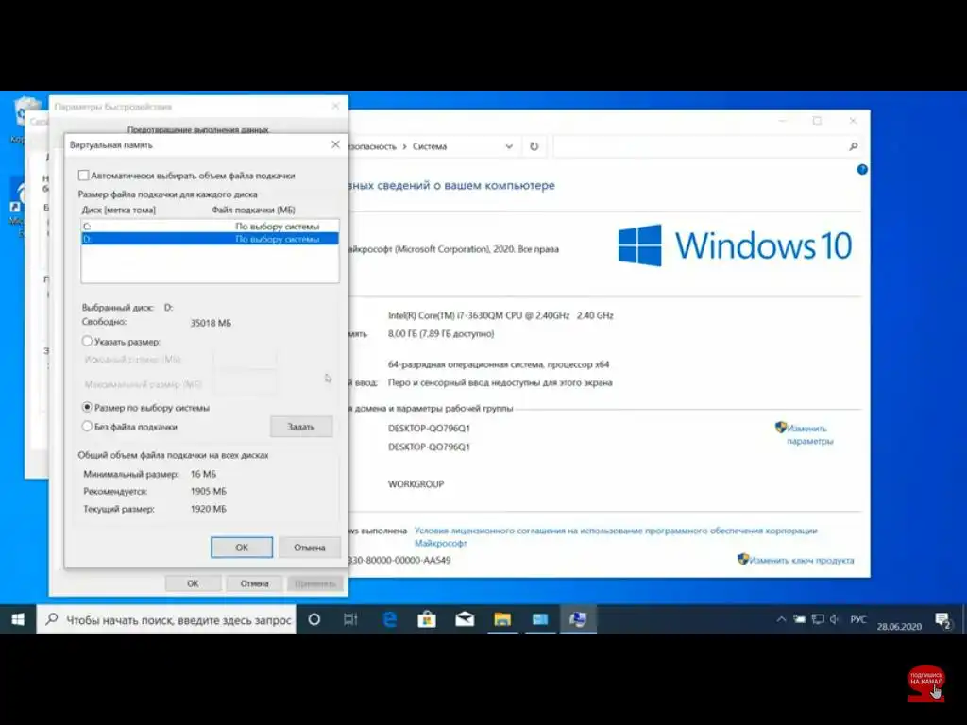
Task: Select drive C: in the paging file list
Action: tap(210, 227)
